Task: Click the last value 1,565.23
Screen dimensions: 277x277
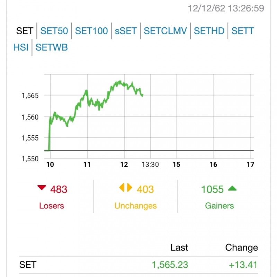Action: (x=170, y=265)
